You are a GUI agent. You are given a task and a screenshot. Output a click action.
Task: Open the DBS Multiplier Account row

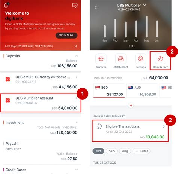click(41, 103)
